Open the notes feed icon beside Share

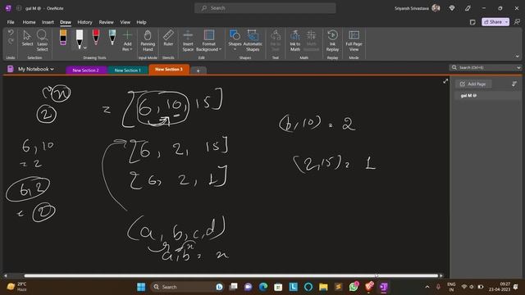point(472,22)
